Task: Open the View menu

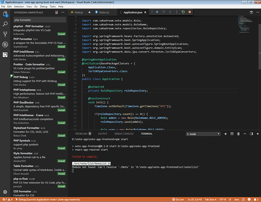Action: (29, 6)
